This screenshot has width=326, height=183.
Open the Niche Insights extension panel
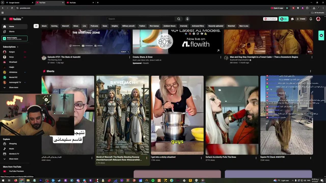click(15, 38)
